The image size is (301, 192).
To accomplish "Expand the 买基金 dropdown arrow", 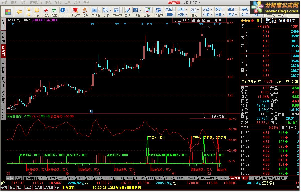I will (x=67, y=10).
